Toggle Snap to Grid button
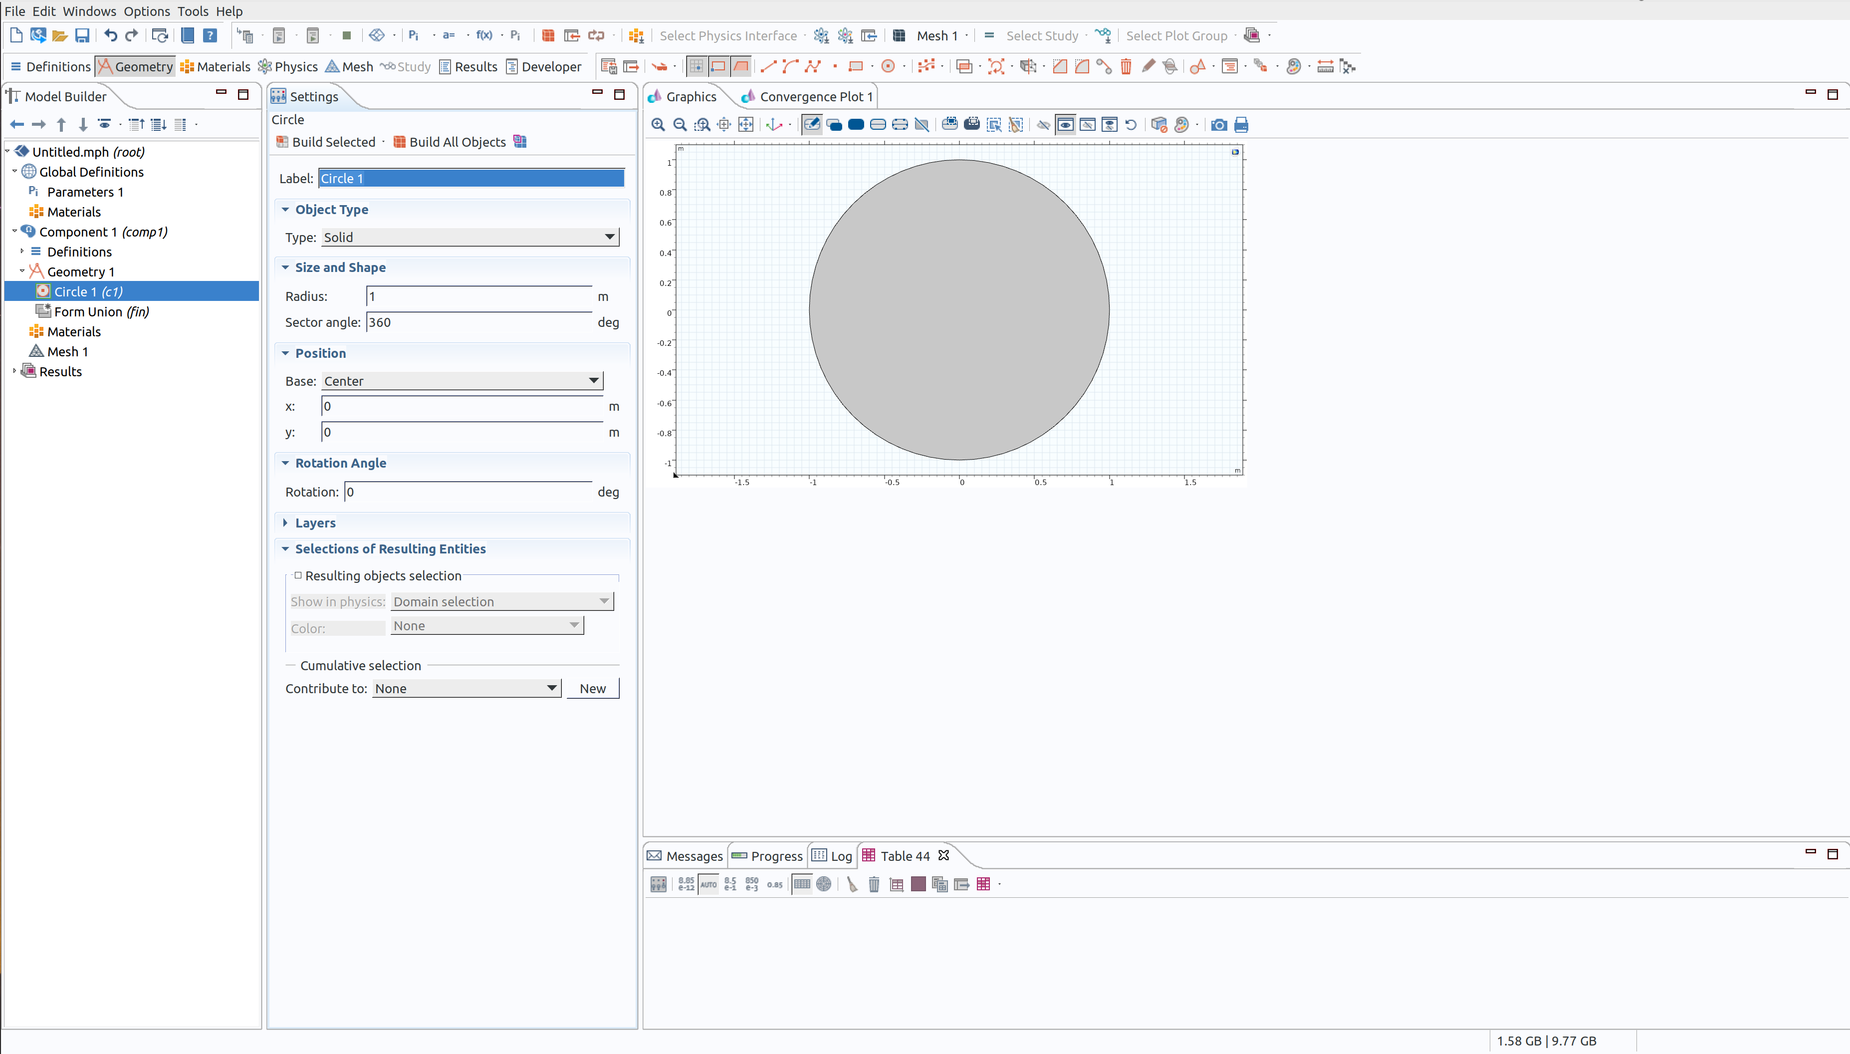This screenshot has height=1054, width=1850. pos(696,66)
